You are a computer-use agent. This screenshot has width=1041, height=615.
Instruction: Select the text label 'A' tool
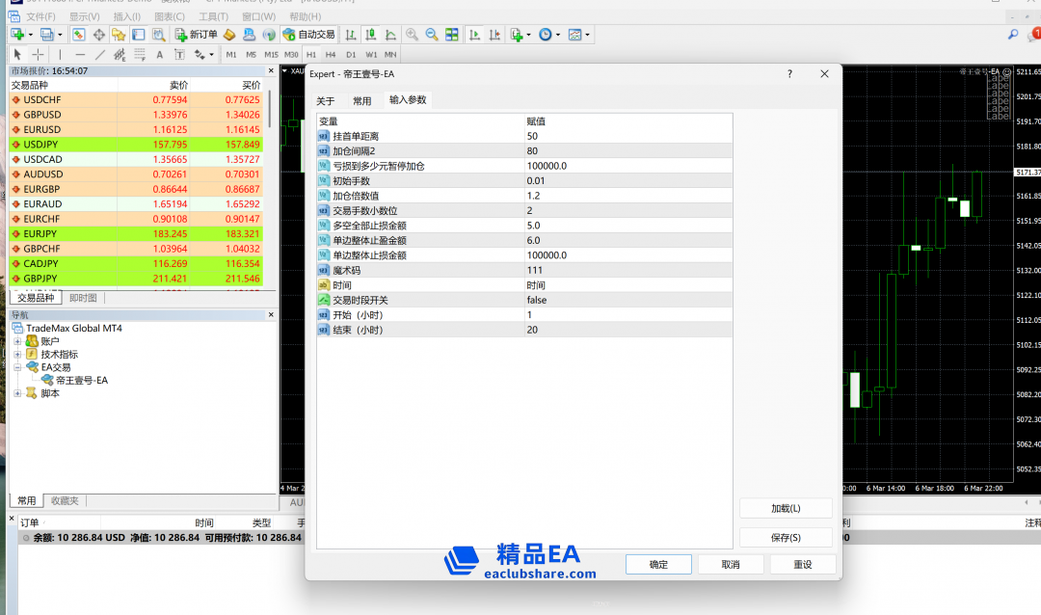pyautogui.click(x=159, y=55)
